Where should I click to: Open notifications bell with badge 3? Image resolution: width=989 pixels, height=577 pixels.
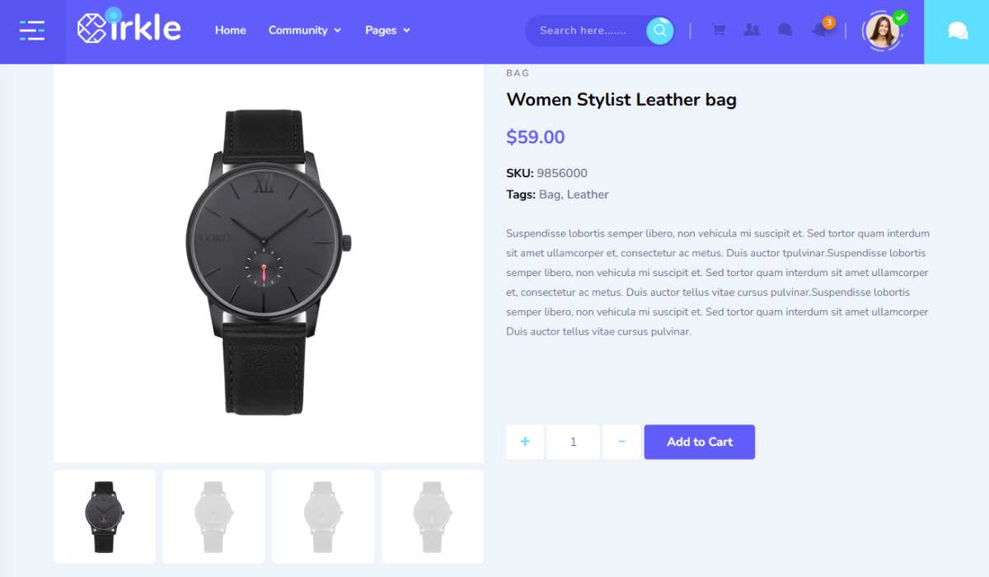821,30
